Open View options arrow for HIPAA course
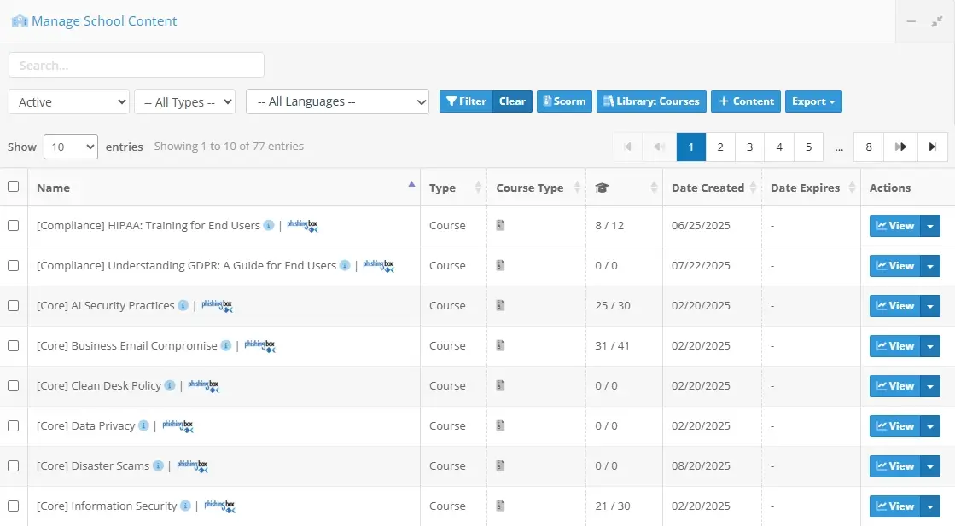Image resolution: width=955 pixels, height=526 pixels. [x=930, y=226]
